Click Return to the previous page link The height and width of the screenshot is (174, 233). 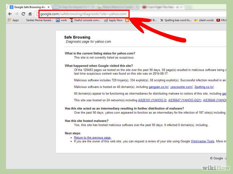tap(93, 138)
